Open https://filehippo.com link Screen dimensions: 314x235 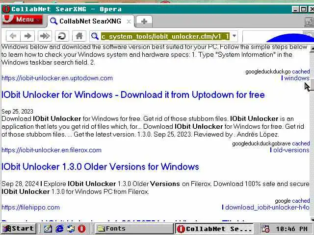30,208
